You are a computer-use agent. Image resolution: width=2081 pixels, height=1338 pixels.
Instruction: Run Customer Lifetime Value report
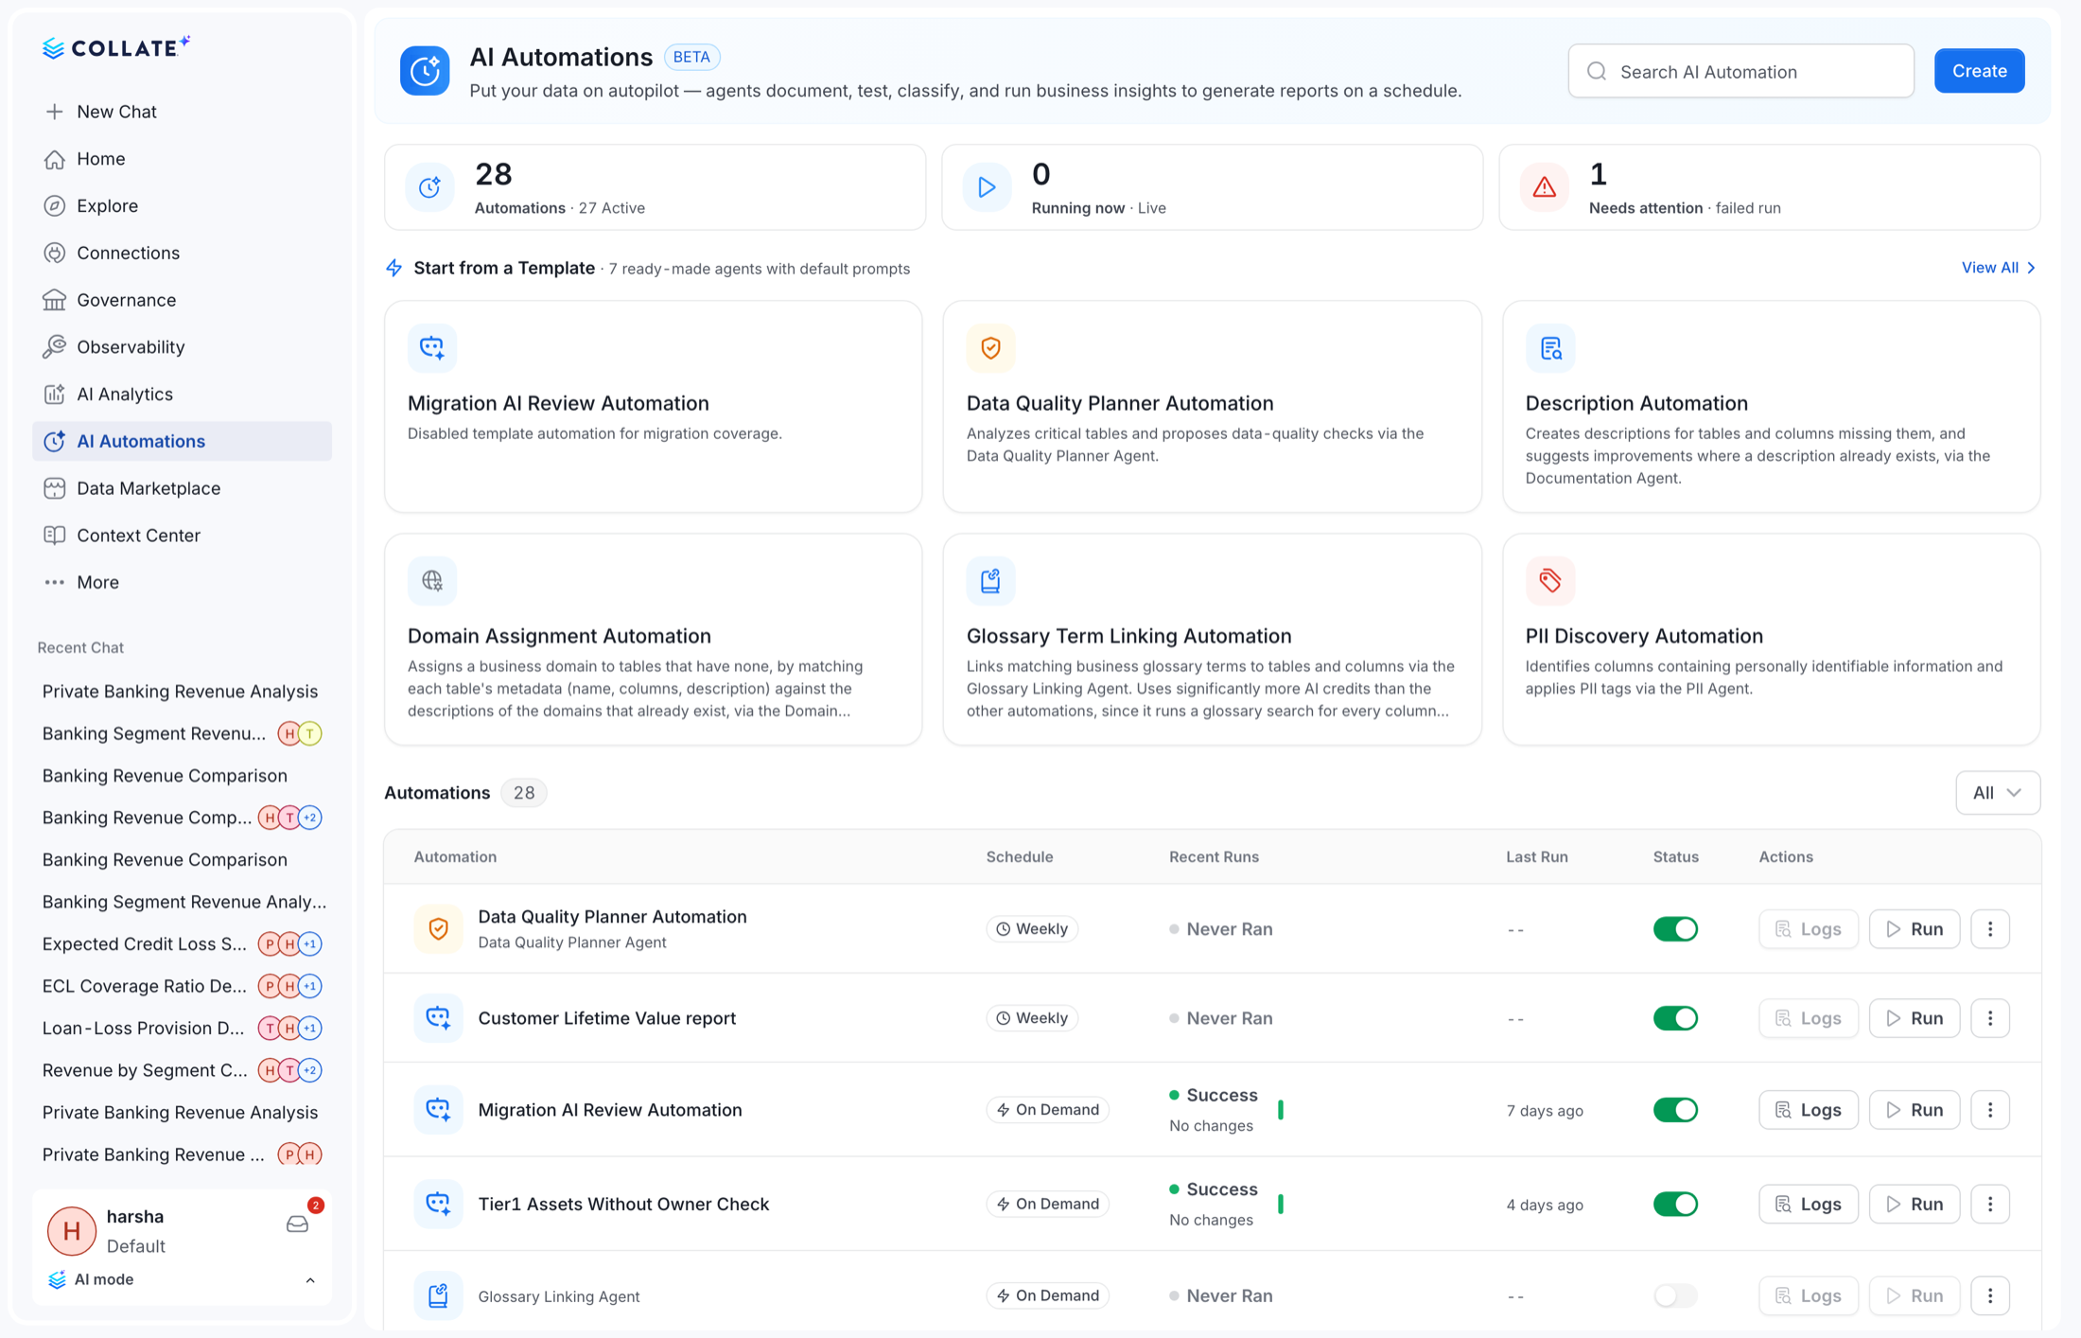(1914, 1018)
